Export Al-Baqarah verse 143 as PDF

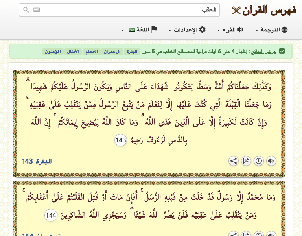246,161
